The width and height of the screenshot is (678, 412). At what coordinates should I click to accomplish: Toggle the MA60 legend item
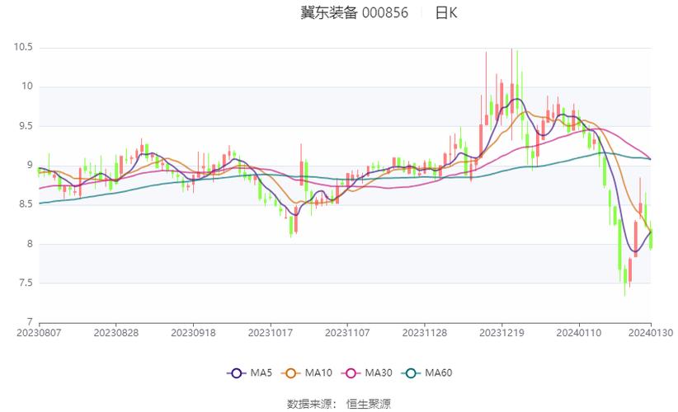point(426,372)
